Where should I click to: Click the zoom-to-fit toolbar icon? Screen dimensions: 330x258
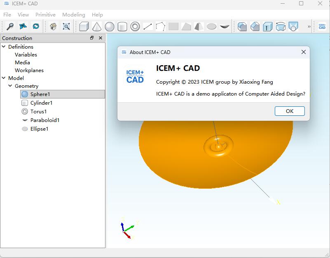pyautogui.click(x=66, y=26)
